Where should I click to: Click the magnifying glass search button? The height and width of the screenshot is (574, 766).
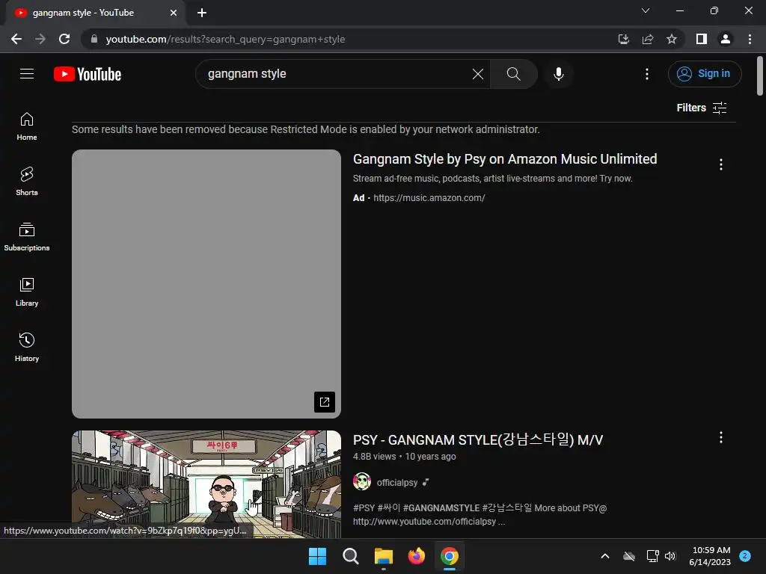pos(513,74)
